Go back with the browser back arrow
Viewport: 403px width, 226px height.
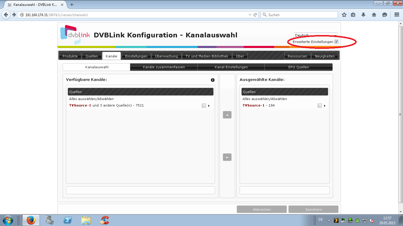click(x=6, y=15)
